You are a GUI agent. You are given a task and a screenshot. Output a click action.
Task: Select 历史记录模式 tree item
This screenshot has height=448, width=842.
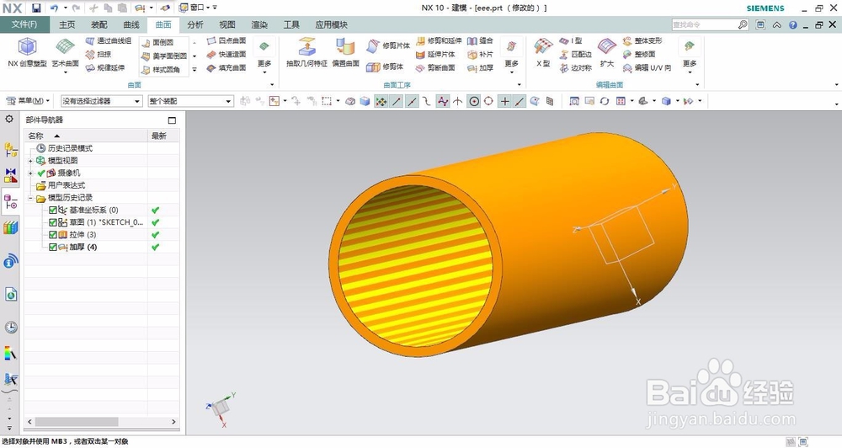click(70, 148)
